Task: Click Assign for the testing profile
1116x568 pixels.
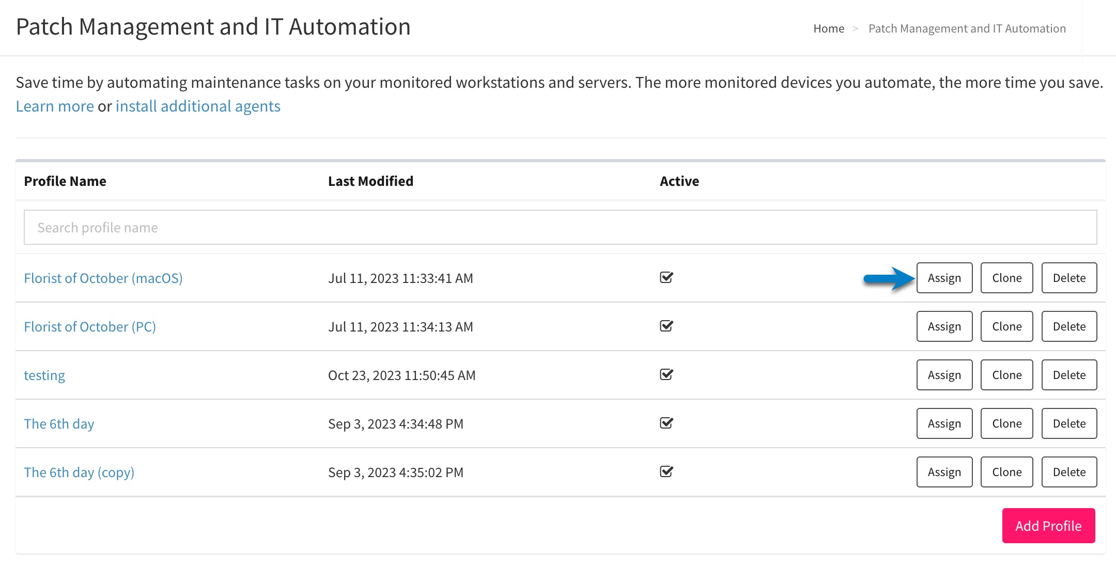Action: click(x=944, y=375)
